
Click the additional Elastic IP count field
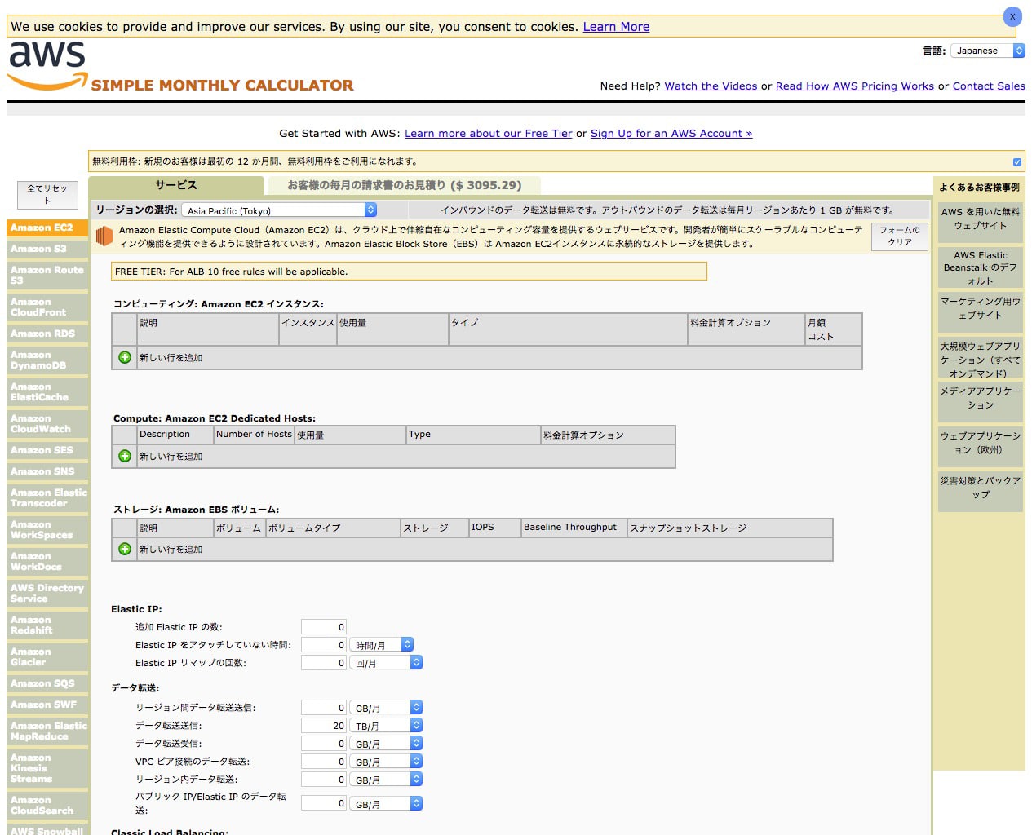click(x=324, y=627)
